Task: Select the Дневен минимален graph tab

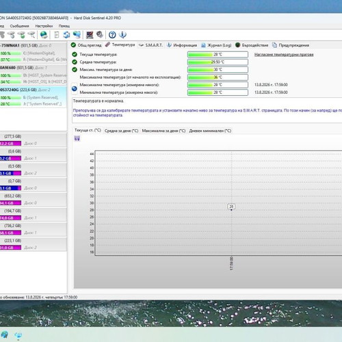Action: coord(210,131)
